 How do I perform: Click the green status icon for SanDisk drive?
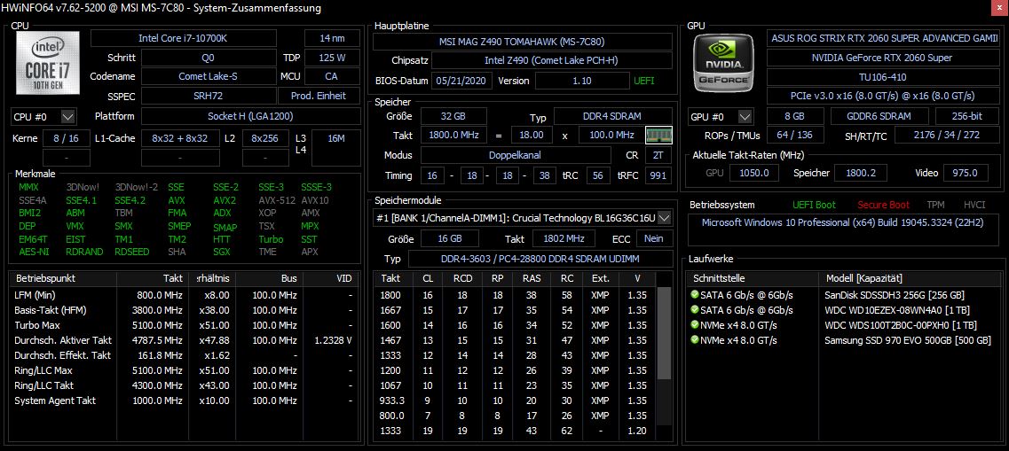(694, 295)
